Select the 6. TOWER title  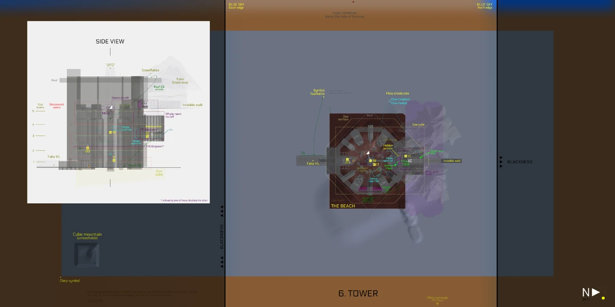357,293
